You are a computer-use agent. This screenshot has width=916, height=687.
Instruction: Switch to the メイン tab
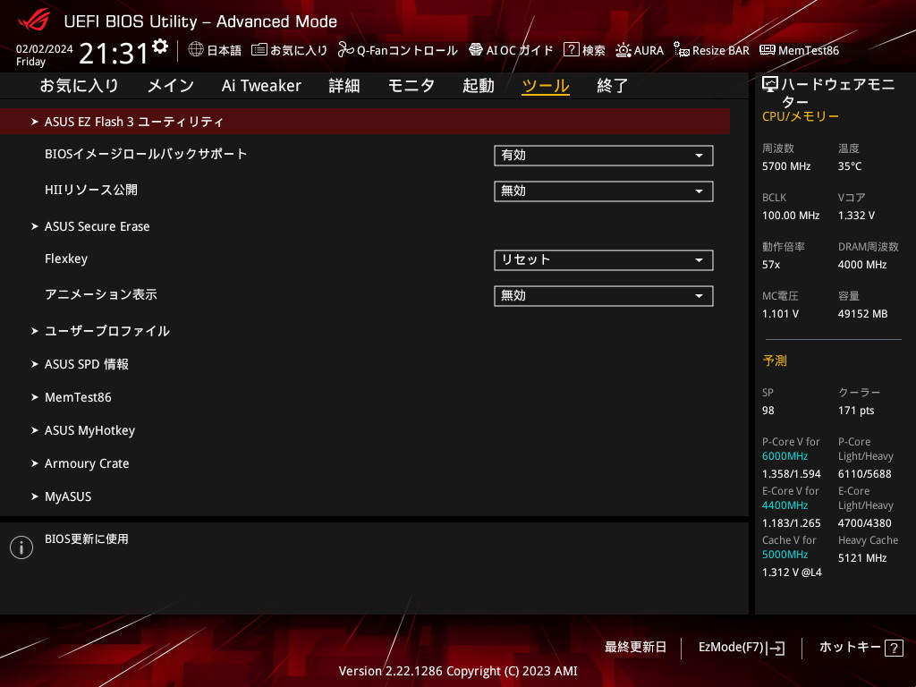click(171, 86)
